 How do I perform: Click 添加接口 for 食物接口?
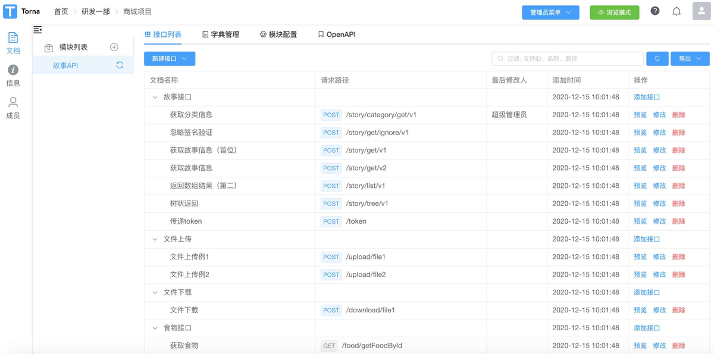(647, 328)
